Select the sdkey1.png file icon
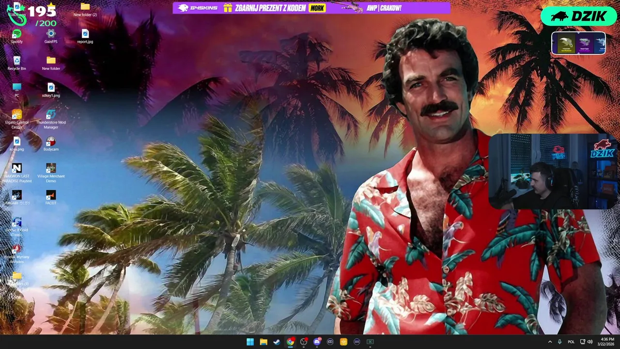Viewport: 620px width, 349px height. [51, 90]
